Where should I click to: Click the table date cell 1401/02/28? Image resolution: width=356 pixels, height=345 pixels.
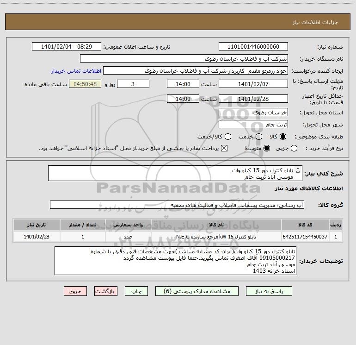(37, 237)
